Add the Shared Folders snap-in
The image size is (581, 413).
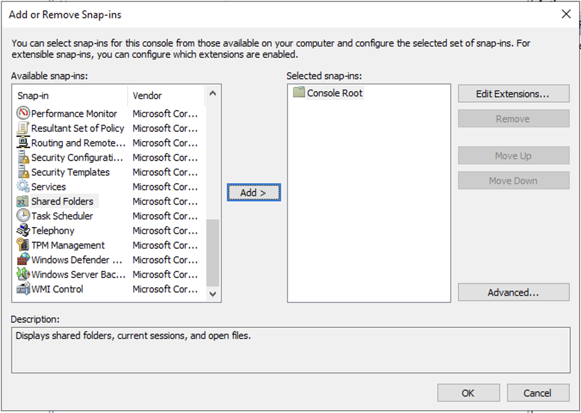[x=253, y=193]
